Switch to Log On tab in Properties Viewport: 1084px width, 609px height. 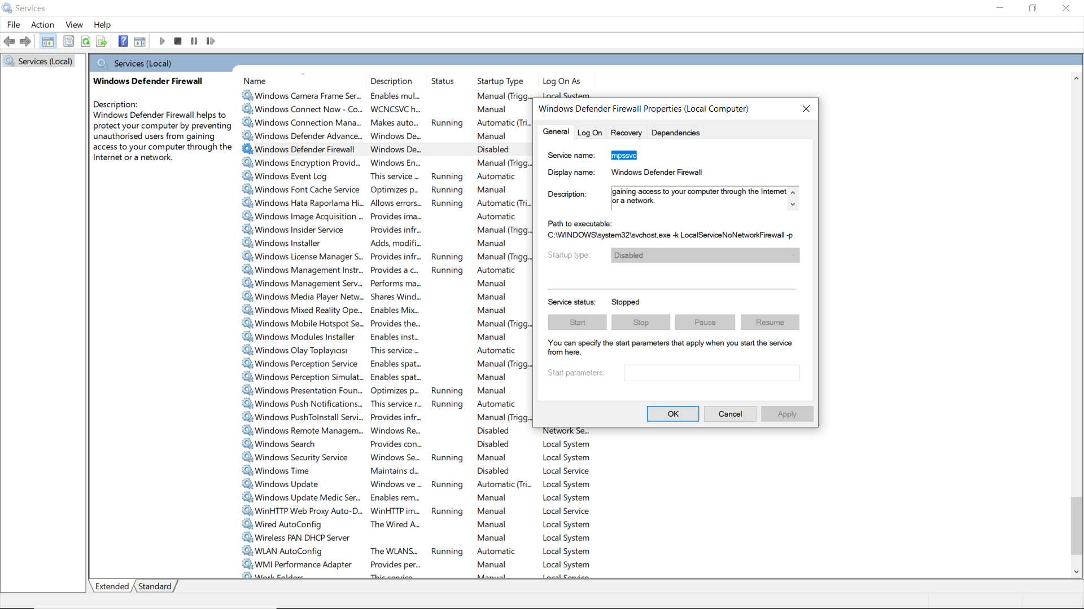[x=589, y=133]
